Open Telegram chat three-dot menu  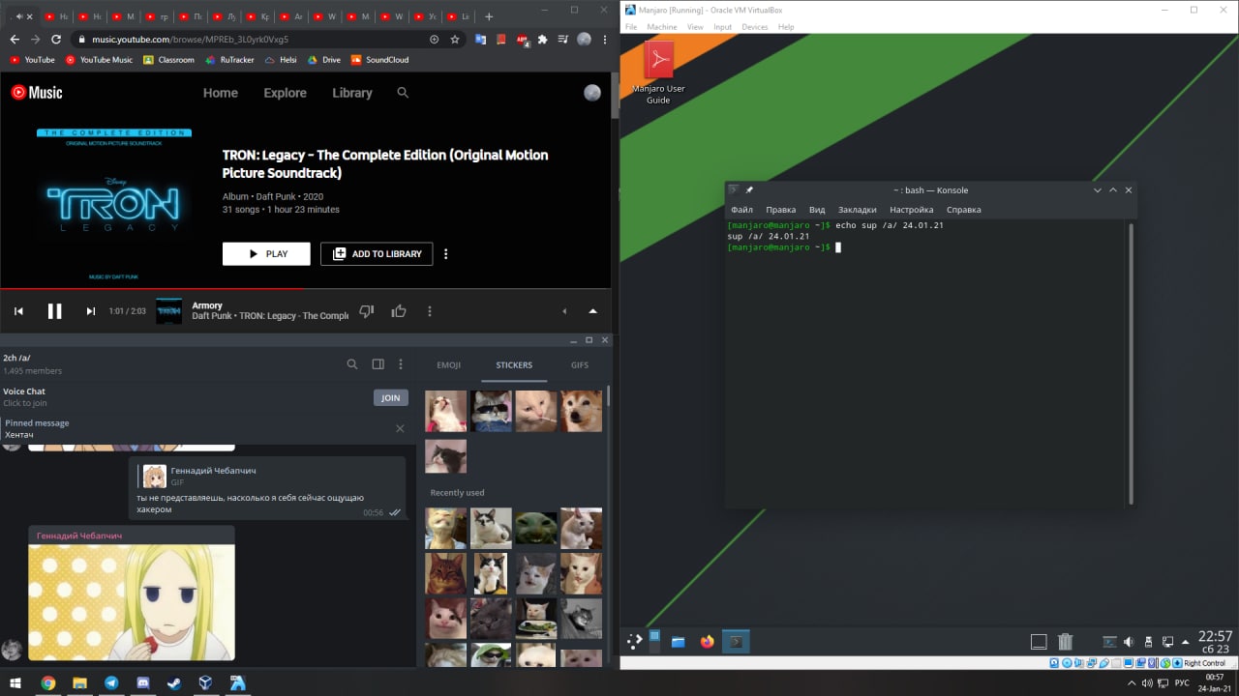coord(401,364)
